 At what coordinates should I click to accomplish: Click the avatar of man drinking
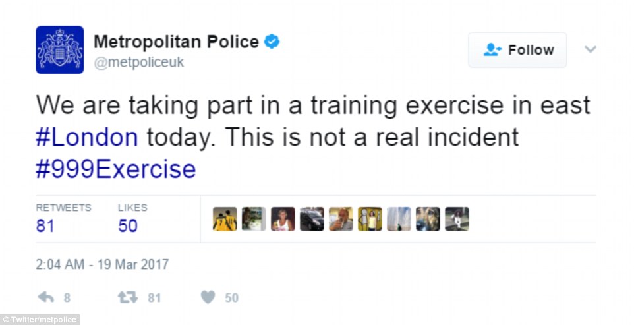pos(341,219)
